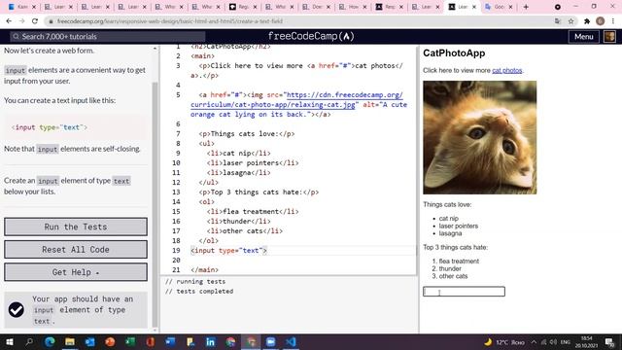Click the browser forward arrow

point(21,21)
